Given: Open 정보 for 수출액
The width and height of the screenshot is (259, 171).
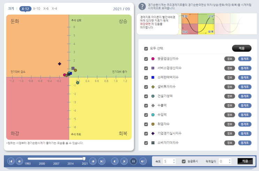Looking at the screenshot, I should click(x=230, y=105).
